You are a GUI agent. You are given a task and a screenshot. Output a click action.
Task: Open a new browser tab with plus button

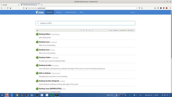[x=42, y=5]
